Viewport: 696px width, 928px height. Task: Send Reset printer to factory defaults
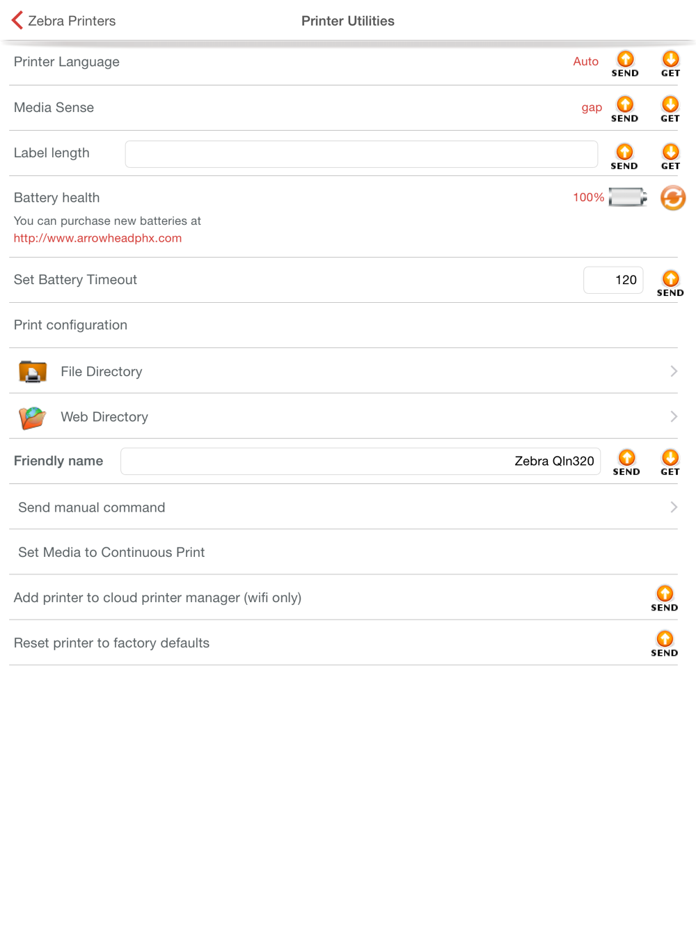pos(665,643)
